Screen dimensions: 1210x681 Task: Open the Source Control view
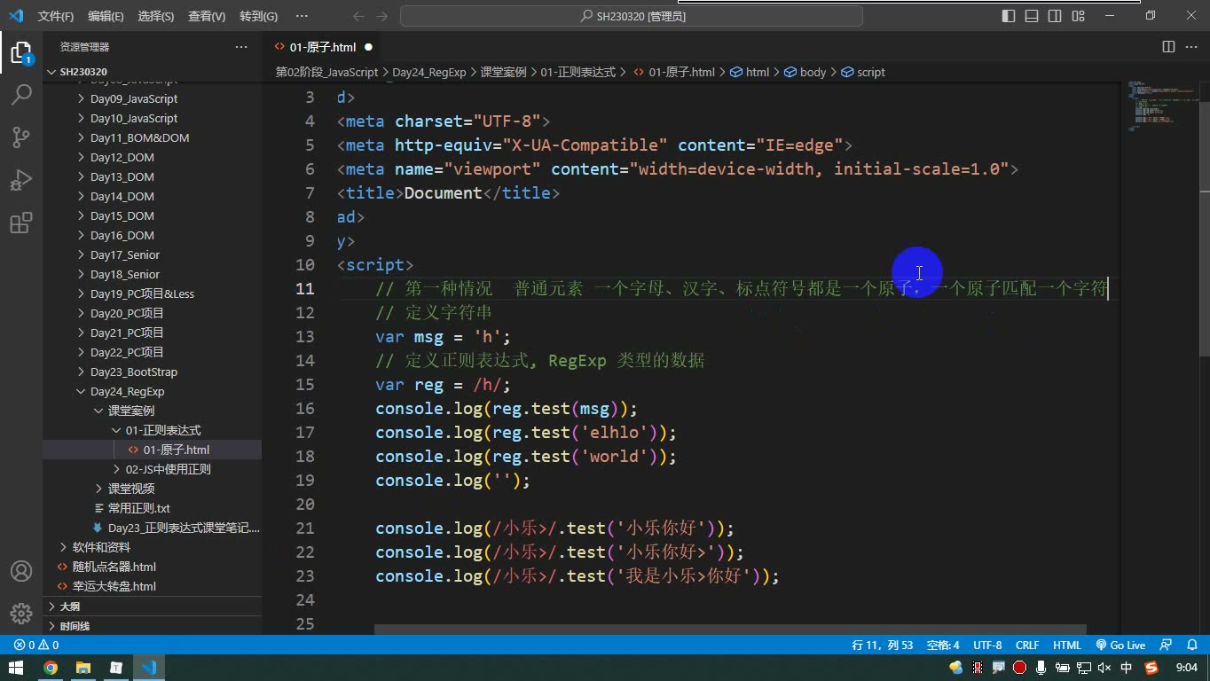tap(21, 137)
